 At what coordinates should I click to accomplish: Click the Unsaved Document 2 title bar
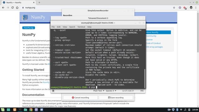pos(98,18)
